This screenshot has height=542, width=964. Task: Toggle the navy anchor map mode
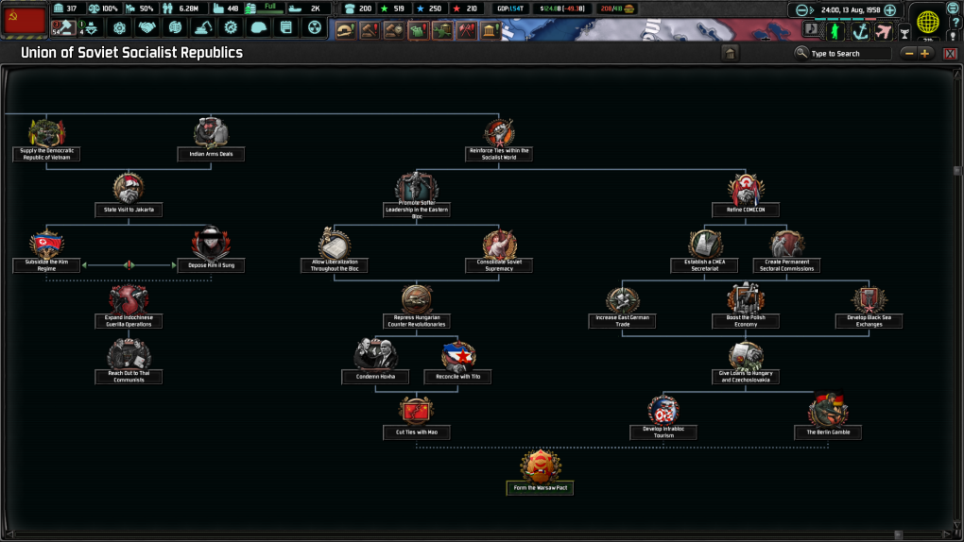pos(860,31)
